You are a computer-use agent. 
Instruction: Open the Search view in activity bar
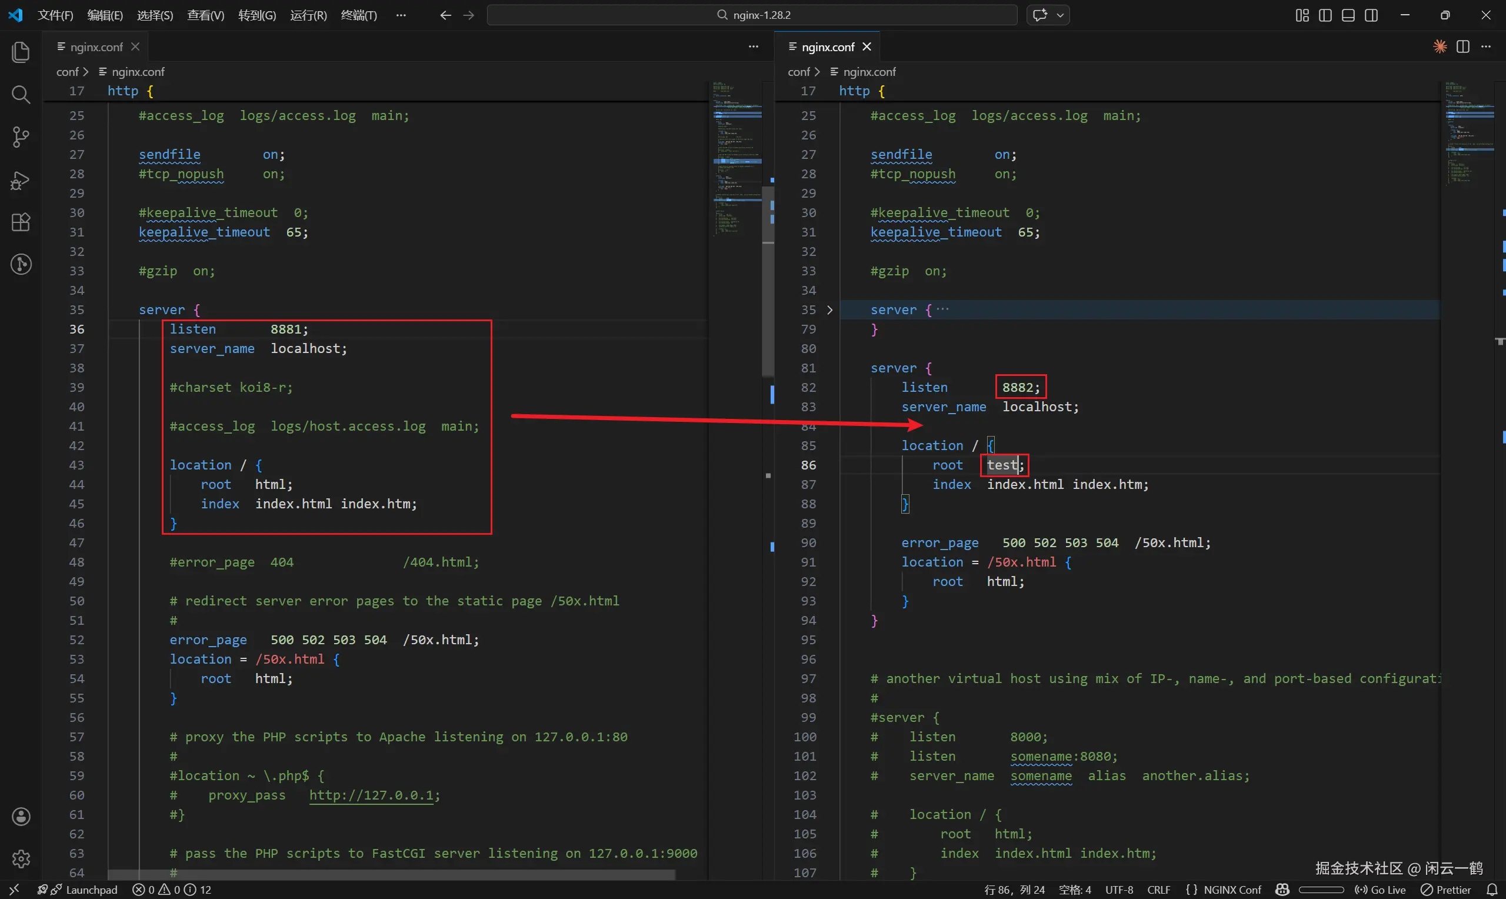click(x=21, y=95)
